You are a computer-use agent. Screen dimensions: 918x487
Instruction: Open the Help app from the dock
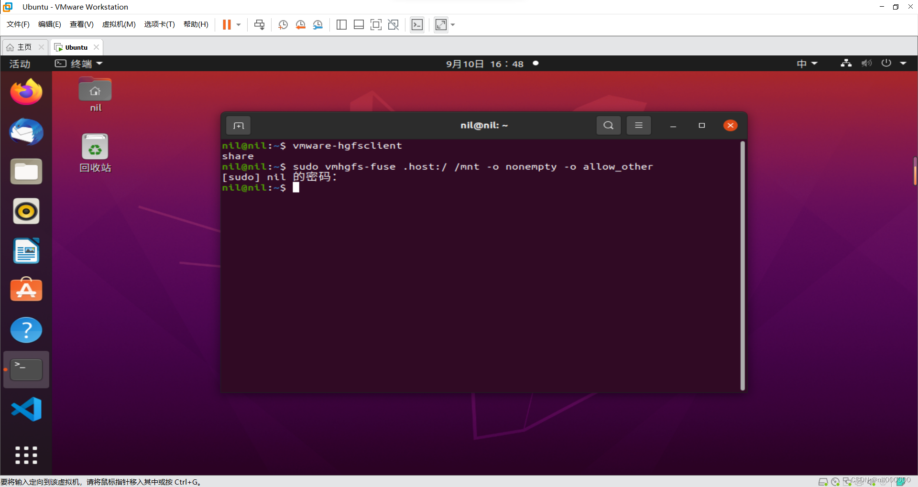click(26, 330)
